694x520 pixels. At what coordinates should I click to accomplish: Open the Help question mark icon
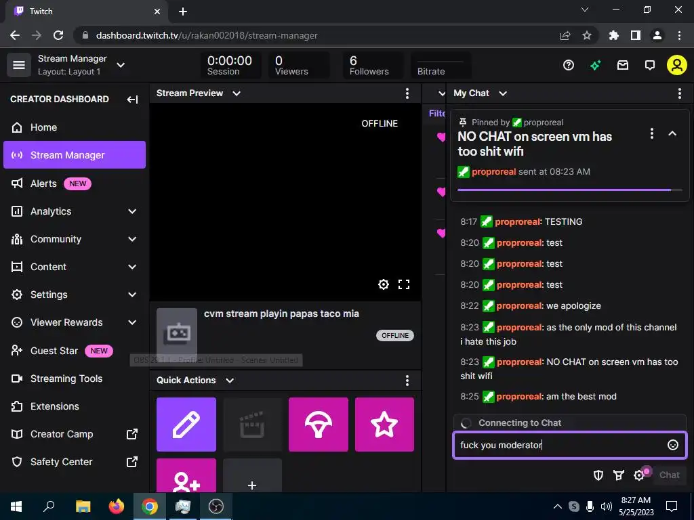(x=569, y=66)
